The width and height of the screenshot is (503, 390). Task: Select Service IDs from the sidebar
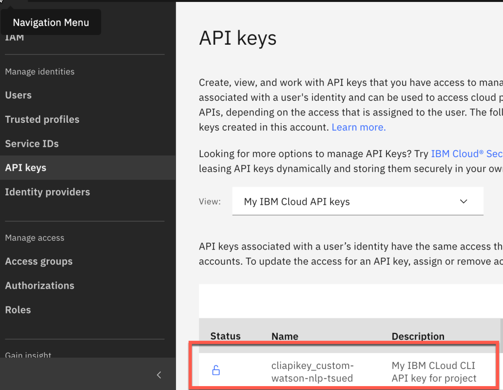coord(31,144)
